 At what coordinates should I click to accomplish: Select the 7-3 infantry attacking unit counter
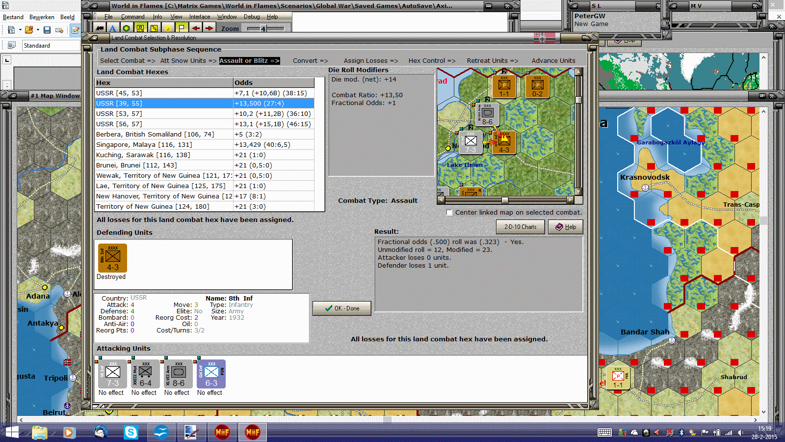112,374
